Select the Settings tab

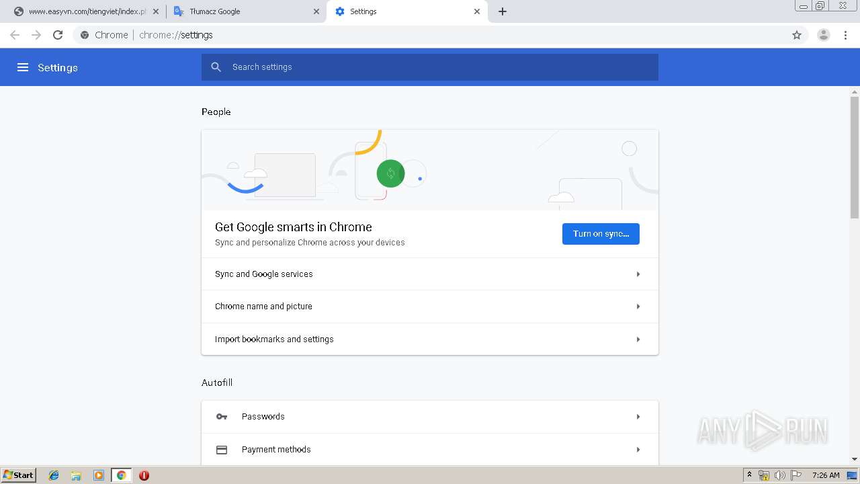coord(406,11)
